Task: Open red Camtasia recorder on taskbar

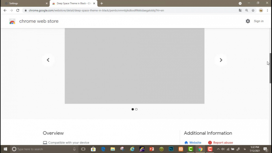Action: (x=210, y=149)
